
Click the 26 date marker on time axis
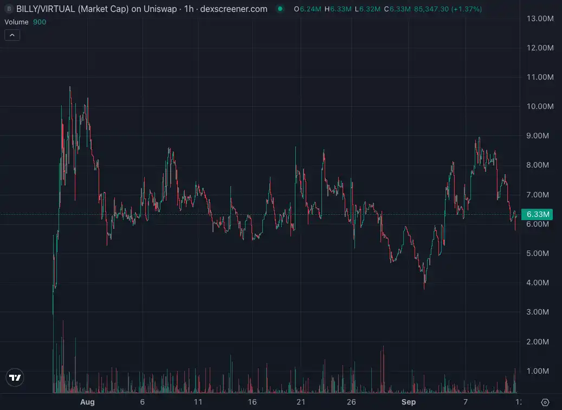coord(351,402)
